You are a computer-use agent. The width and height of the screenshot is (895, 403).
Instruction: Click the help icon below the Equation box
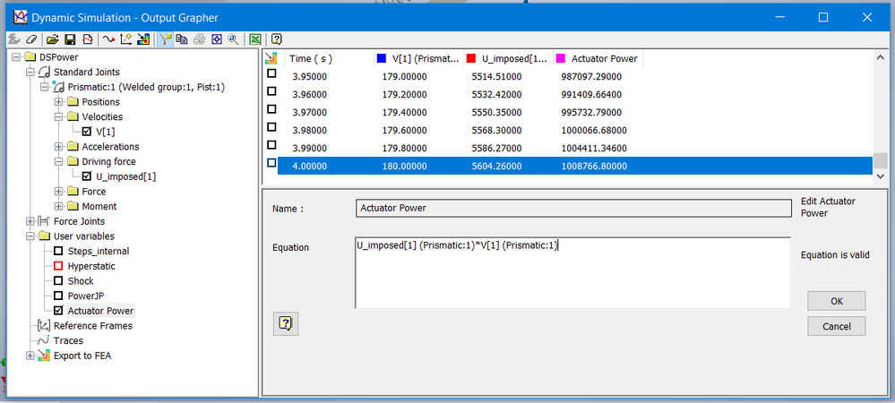point(286,324)
